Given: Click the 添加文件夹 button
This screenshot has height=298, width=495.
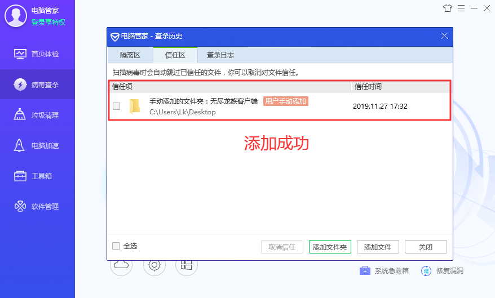Looking at the screenshot, I should (330, 247).
